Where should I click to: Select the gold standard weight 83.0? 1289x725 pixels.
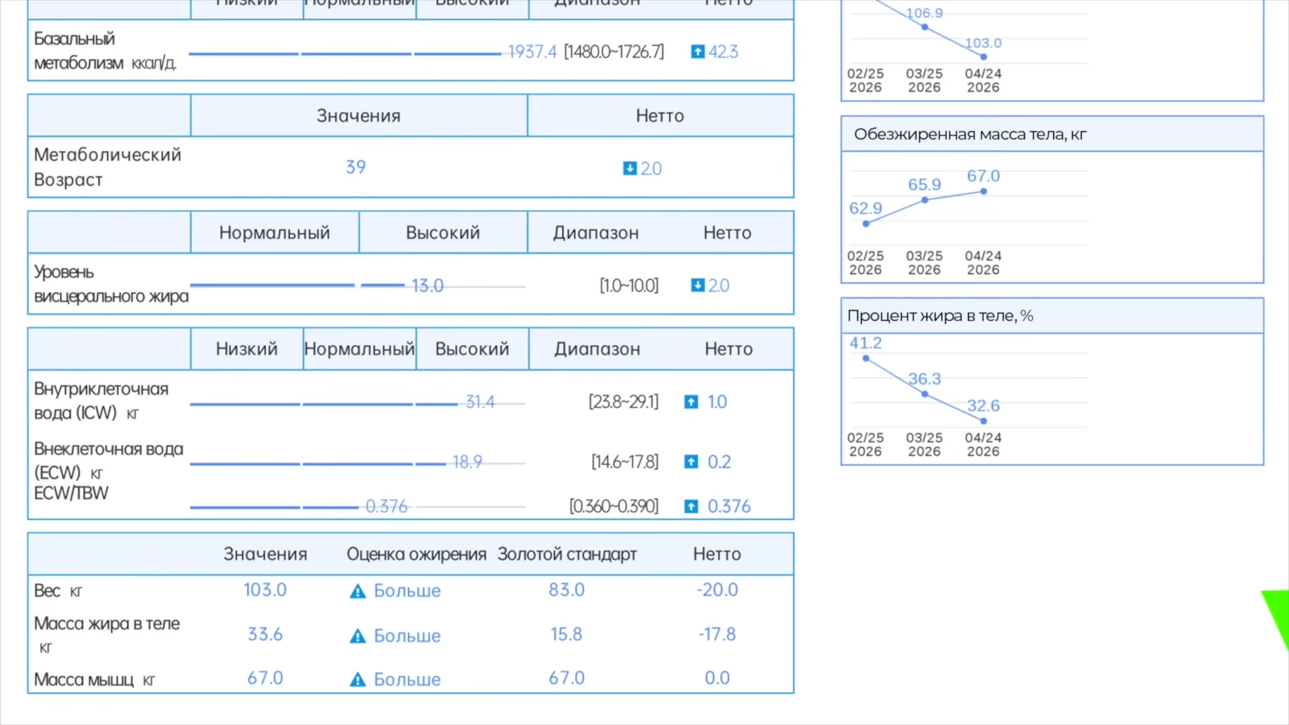[567, 590]
